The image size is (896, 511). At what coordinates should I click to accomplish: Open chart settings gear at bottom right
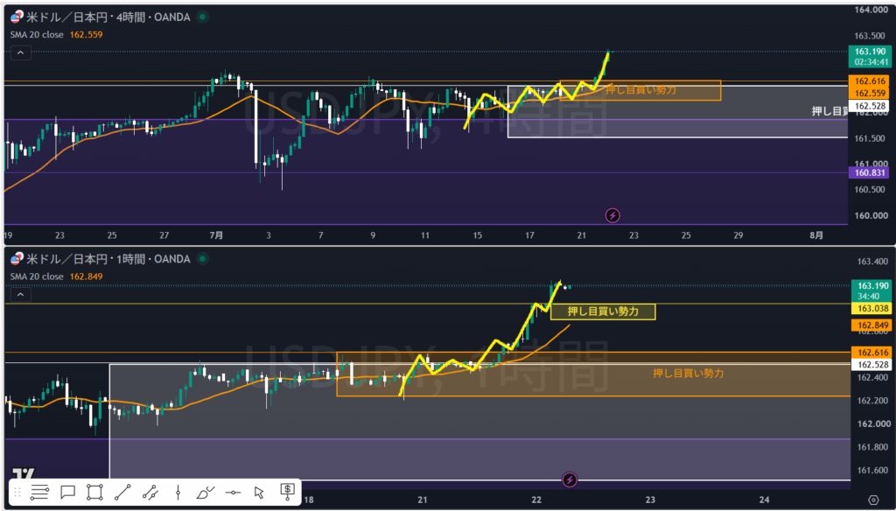tap(872, 500)
